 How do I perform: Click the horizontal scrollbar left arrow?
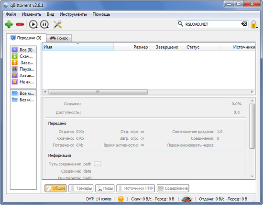pos(45,92)
